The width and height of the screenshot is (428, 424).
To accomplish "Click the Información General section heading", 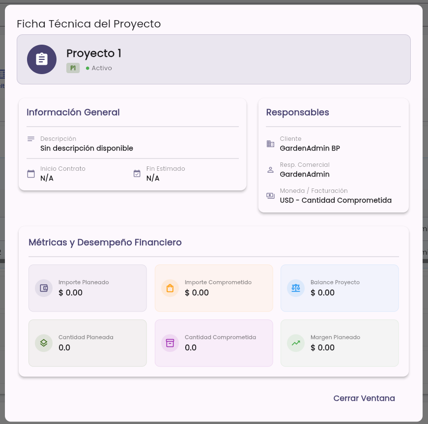I will (x=73, y=112).
